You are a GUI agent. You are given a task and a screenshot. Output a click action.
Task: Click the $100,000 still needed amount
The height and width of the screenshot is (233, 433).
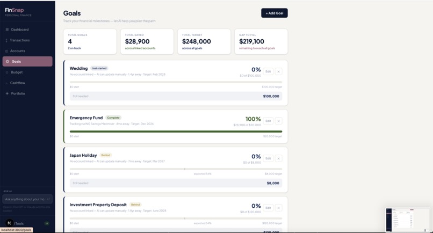point(271,96)
